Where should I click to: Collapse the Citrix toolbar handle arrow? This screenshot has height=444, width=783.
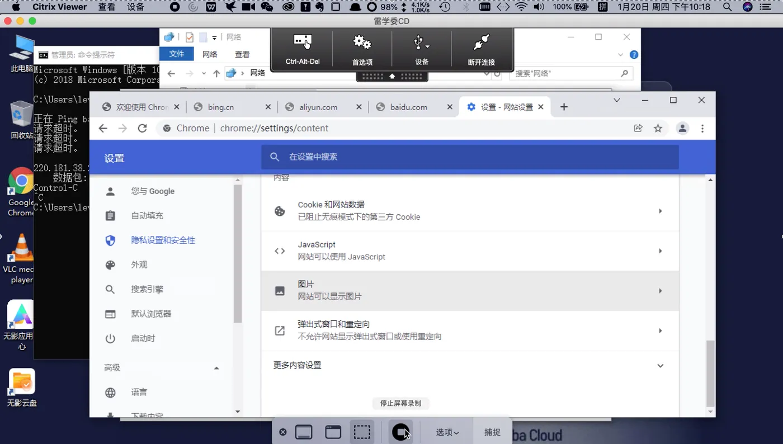coord(392,76)
